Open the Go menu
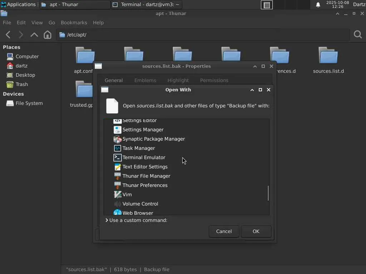This screenshot has height=274, width=366. [x=51, y=22]
